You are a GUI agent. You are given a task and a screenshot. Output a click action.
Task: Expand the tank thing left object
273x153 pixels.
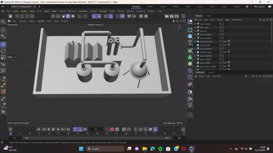(x=195, y=42)
